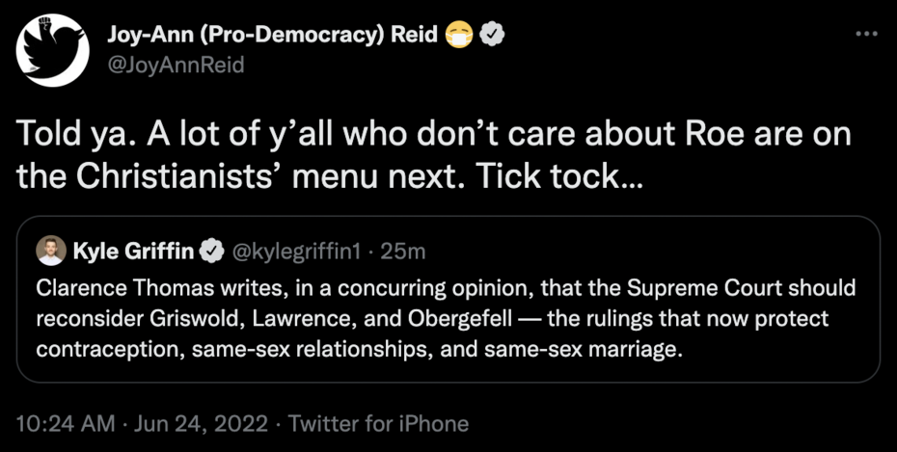Click Kyle Griffin's small profile picture
This screenshot has width=897, height=452.
[x=52, y=252]
